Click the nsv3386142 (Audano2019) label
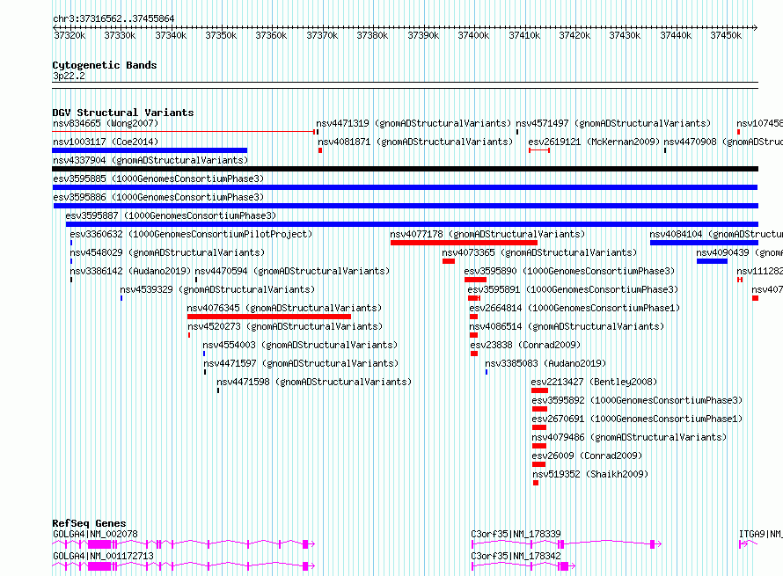The image size is (783, 576). (130, 271)
